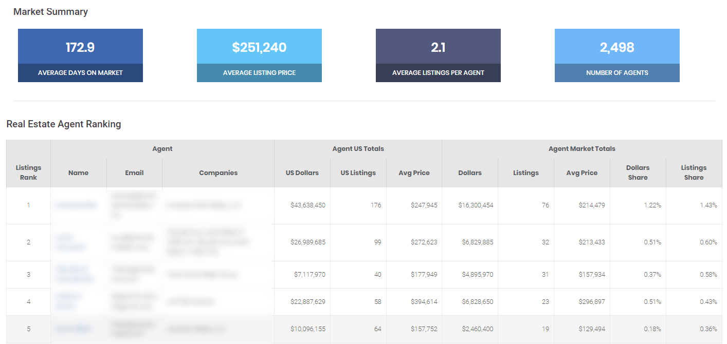Select the $129,494 average price cell
The height and width of the screenshot is (344, 727).
click(x=582, y=329)
